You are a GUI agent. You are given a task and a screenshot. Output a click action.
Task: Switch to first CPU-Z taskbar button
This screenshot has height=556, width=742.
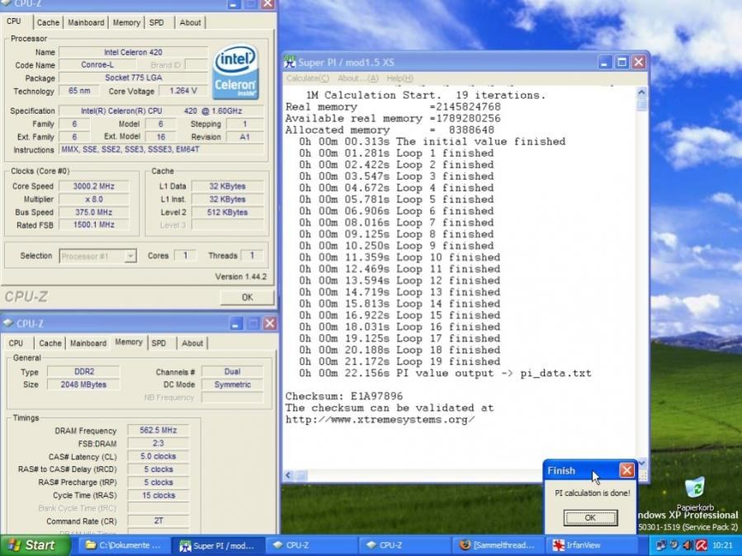click(310, 545)
